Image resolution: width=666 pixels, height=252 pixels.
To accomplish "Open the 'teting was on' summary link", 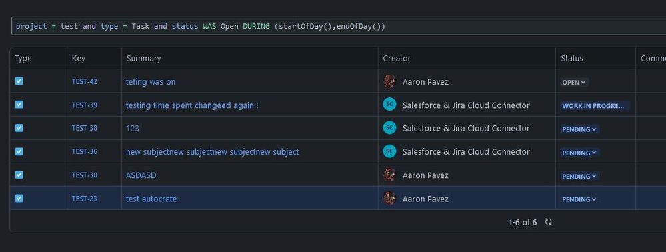I will click(151, 82).
